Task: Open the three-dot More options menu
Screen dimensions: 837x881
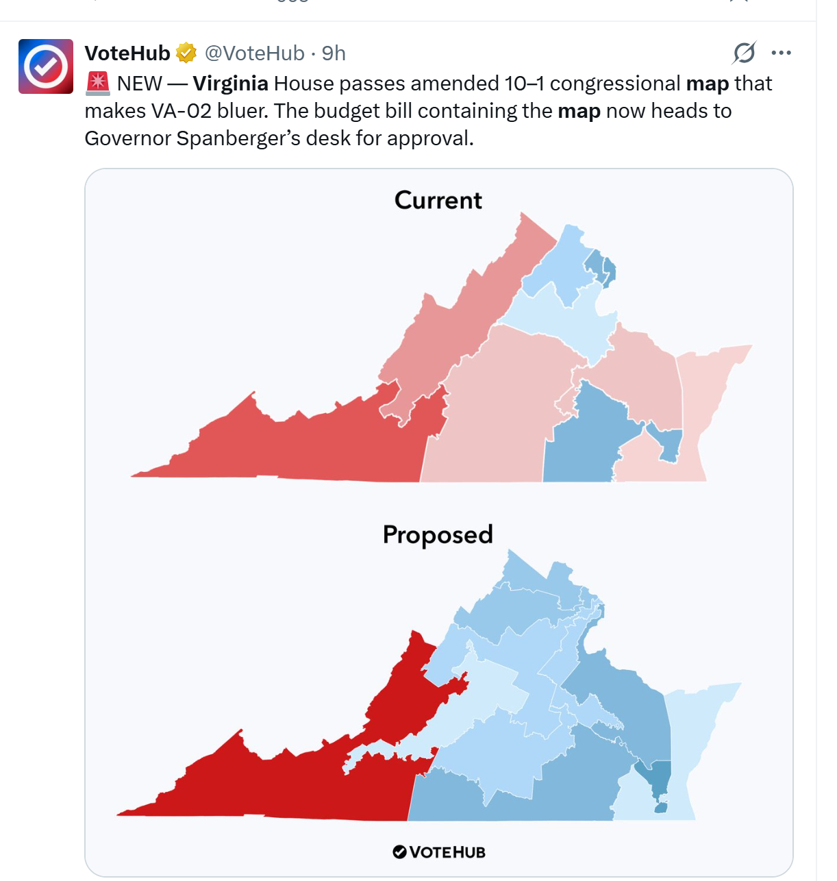Action: pos(781,53)
